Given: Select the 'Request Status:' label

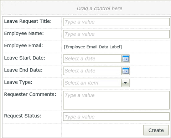Looking at the screenshot, I should tap(23, 116).
